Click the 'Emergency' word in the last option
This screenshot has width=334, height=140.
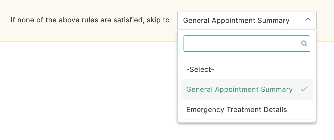[x=205, y=110]
